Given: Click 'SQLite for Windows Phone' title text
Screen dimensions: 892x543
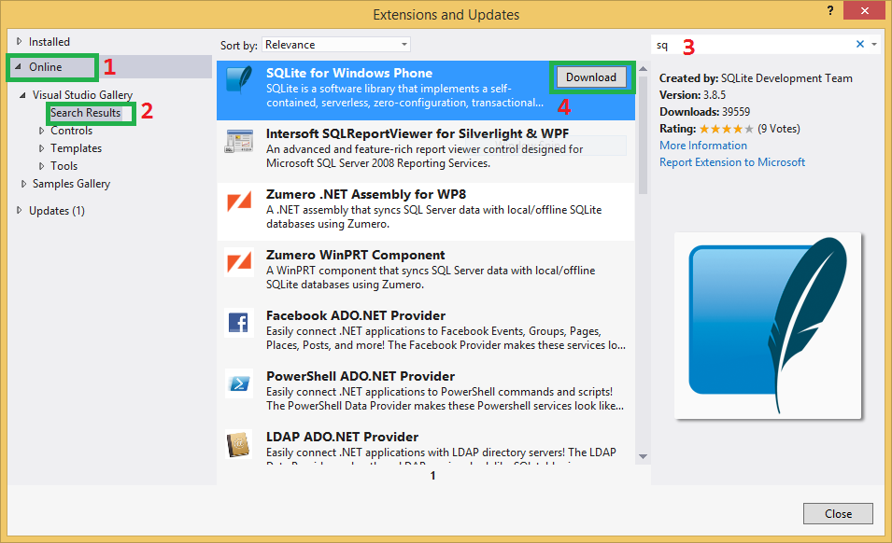Looking at the screenshot, I should pos(349,74).
